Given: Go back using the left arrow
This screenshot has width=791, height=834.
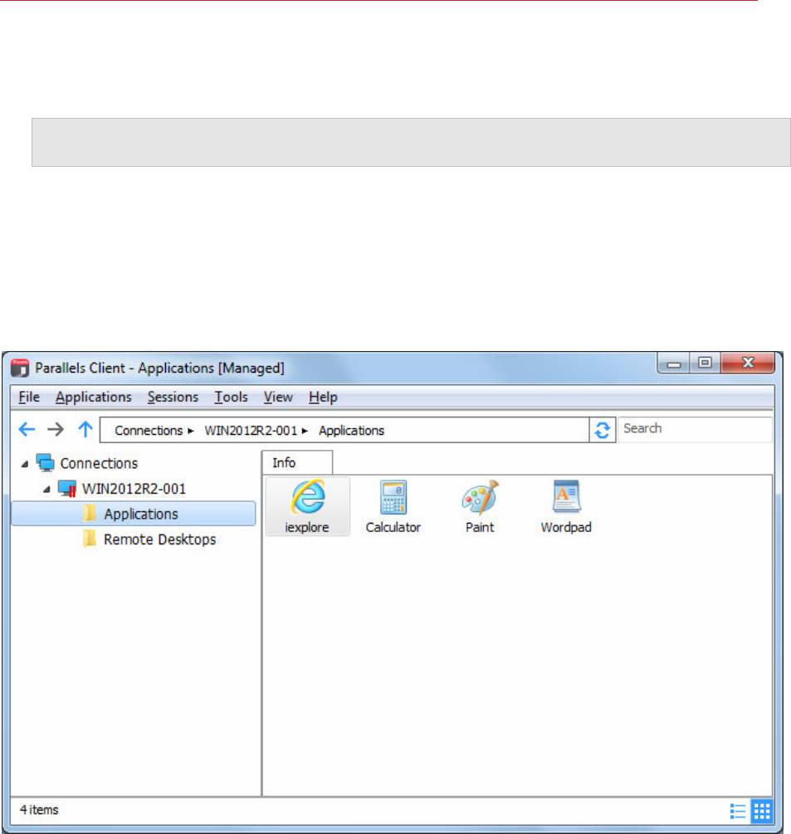Looking at the screenshot, I should tap(27, 429).
